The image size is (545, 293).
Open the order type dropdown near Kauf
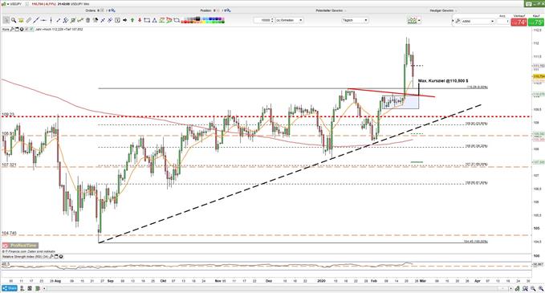478,21
